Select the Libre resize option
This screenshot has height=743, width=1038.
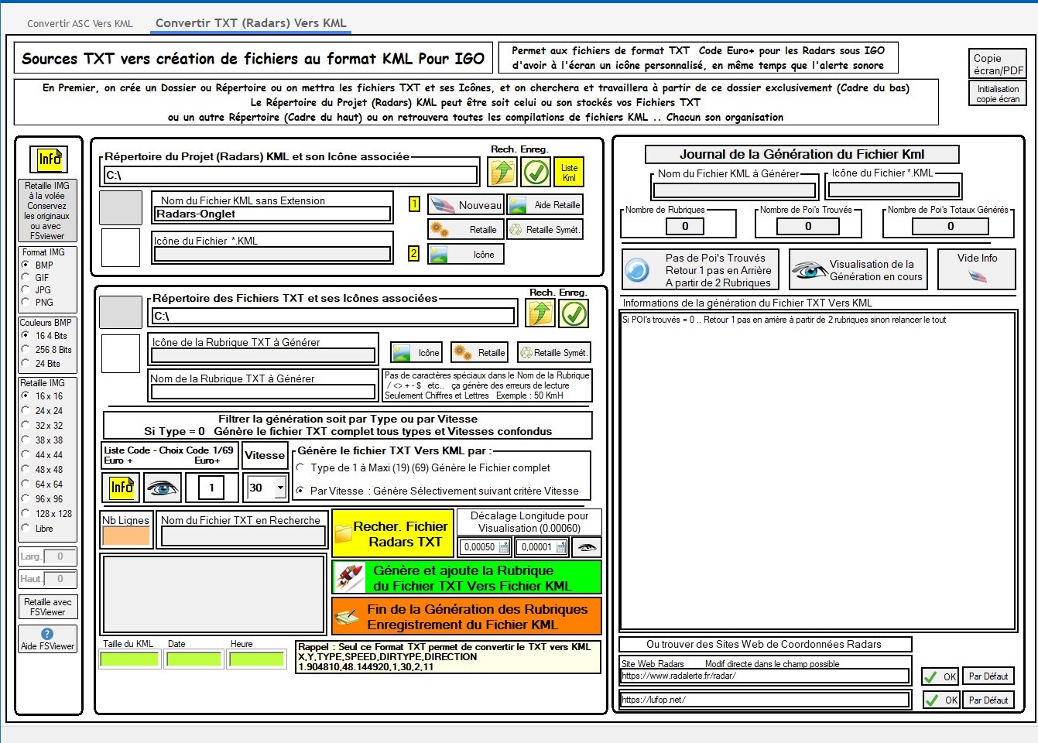[x=26, y=528]
